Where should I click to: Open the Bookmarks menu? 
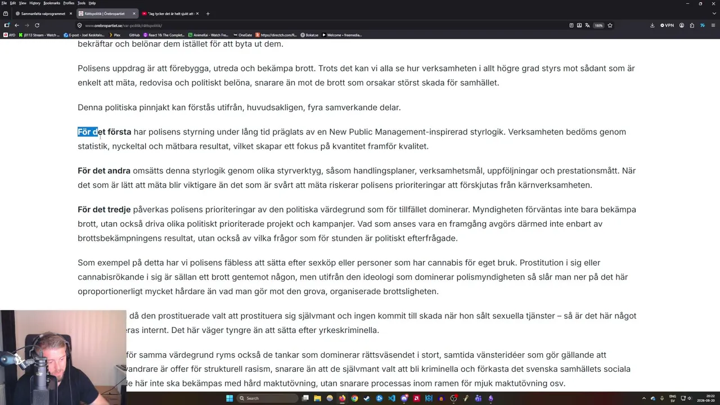pyautogui.click(x=52, y=3)
